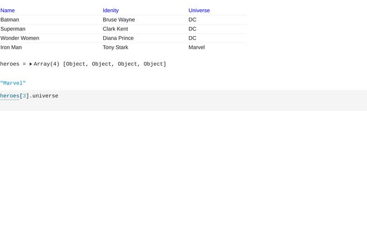Click the "Marvel" string output
The width and height of the screenshot is (367, 229).
[x=13, y=83]
